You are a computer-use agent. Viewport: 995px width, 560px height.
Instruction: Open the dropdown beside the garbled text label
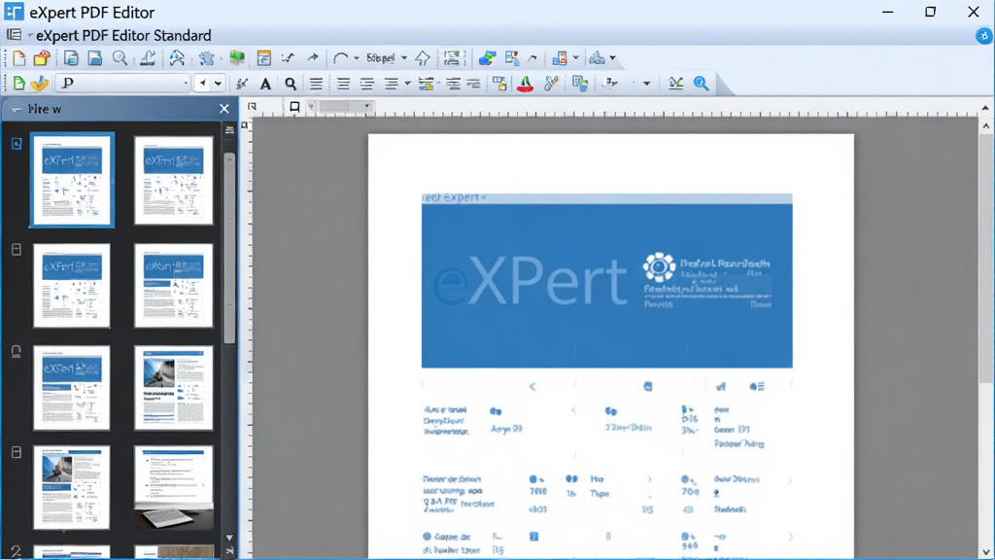[x=403, y=58]
